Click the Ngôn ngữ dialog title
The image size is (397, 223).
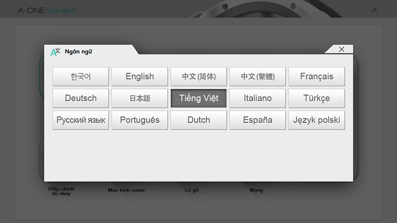78,52
